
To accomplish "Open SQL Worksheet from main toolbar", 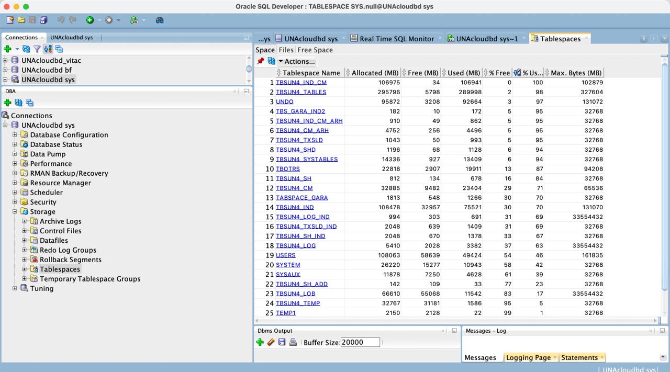I will (134, 20).
